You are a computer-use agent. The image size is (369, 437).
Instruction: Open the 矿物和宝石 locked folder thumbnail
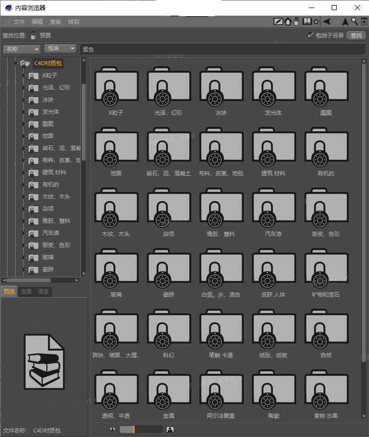click(x=327, y=268)
